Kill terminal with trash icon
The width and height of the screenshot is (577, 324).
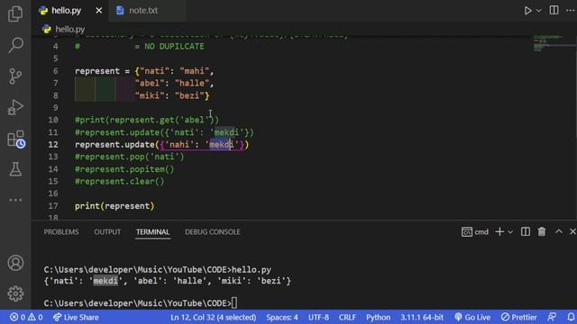coord(542,232)
